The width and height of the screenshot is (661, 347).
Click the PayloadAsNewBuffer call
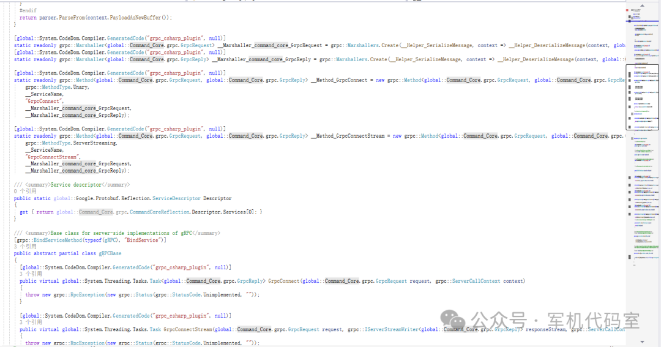[136, 18]
